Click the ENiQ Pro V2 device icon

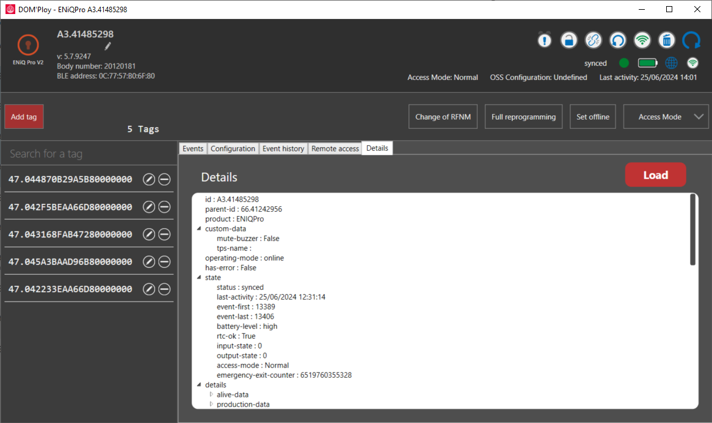coord(28,45)
